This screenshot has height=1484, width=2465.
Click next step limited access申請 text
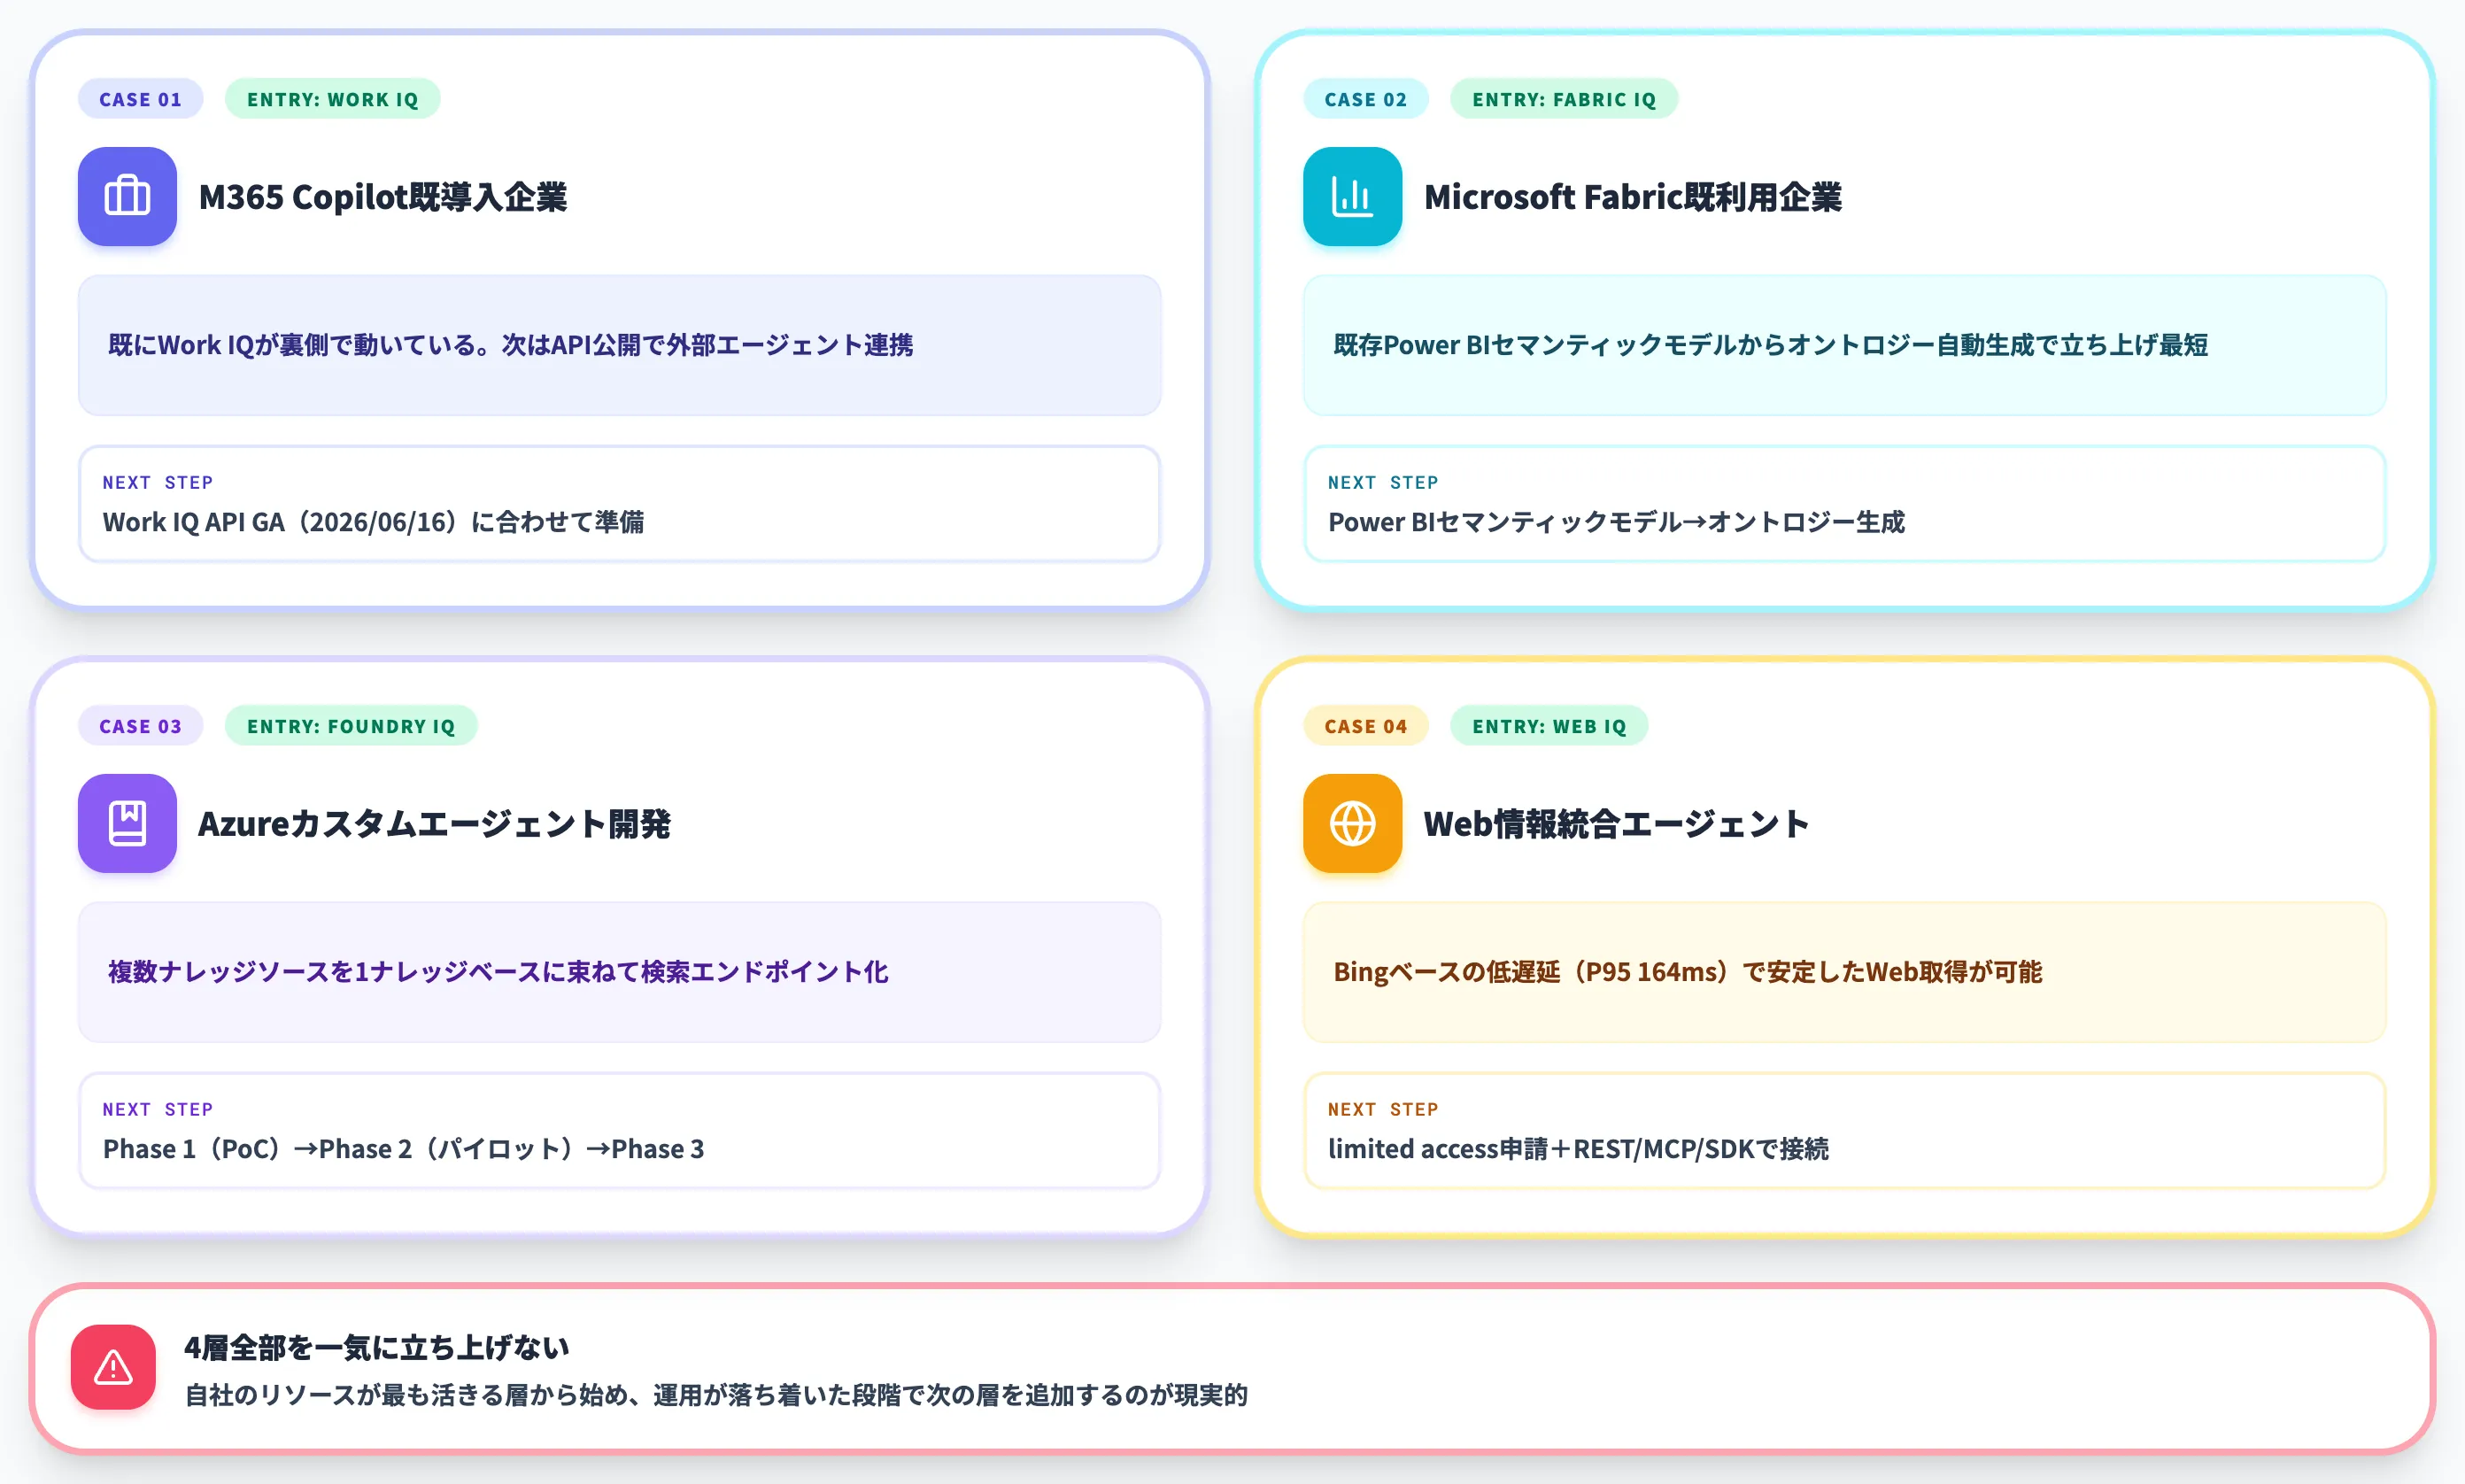1578,1149
